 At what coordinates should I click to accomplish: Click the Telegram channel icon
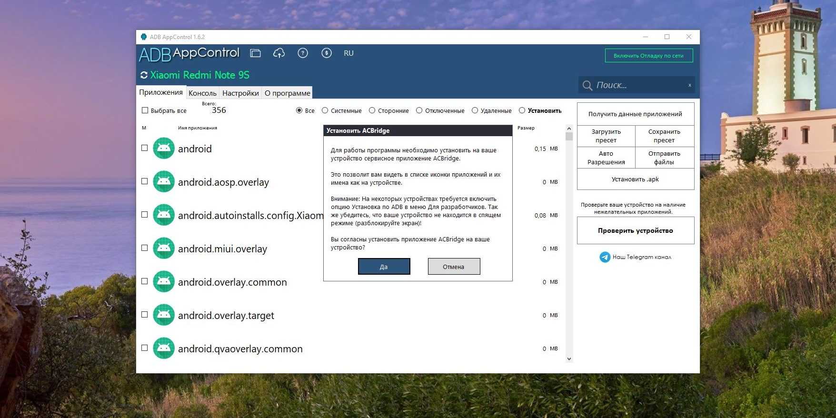click(x=605, y=257)
